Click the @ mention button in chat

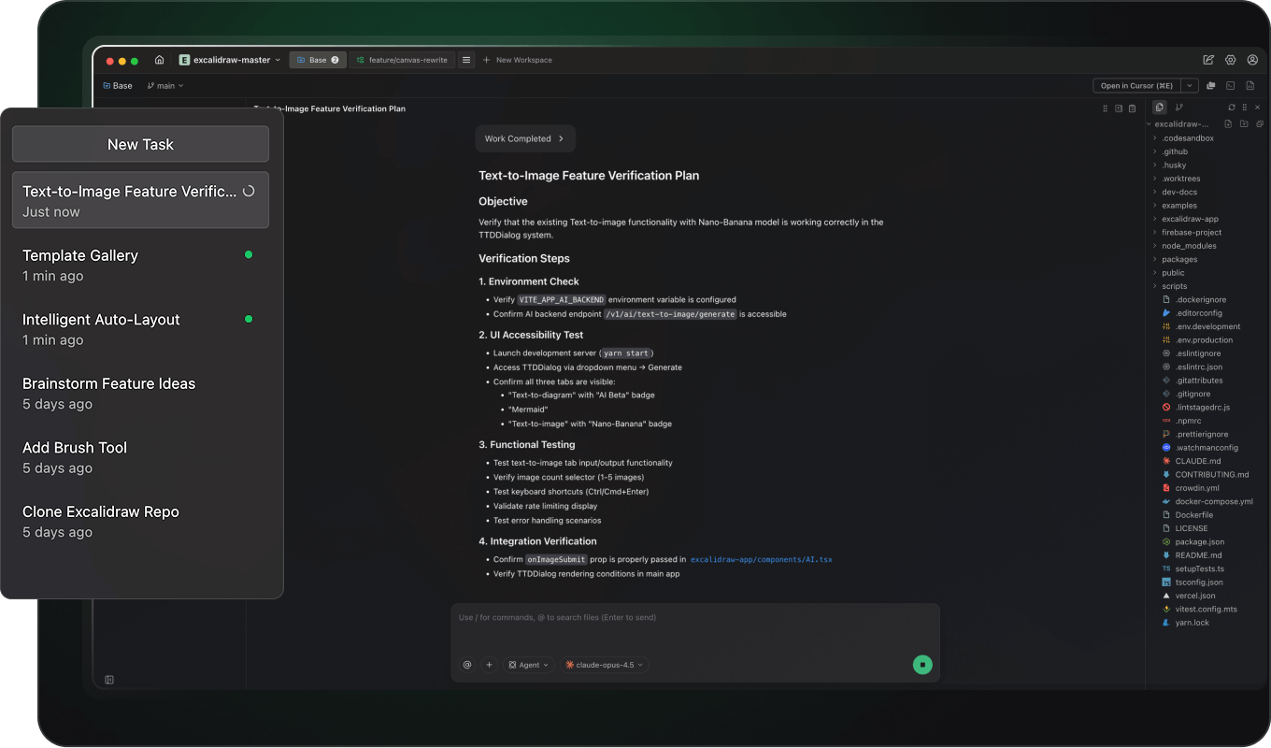[x=467, y=665]
